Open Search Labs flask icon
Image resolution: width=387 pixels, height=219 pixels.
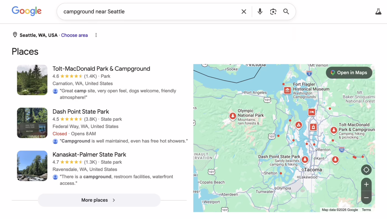pos(378,12)
